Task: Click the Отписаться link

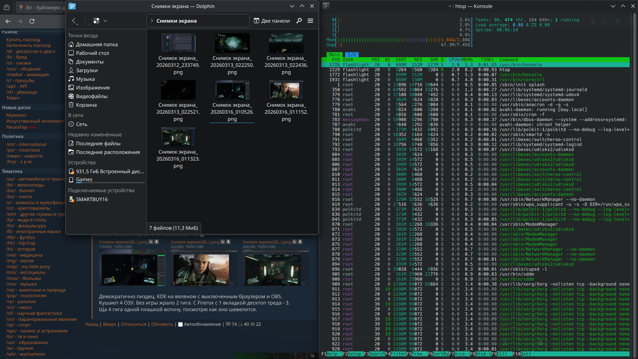Action: click(x=133, y=324)
